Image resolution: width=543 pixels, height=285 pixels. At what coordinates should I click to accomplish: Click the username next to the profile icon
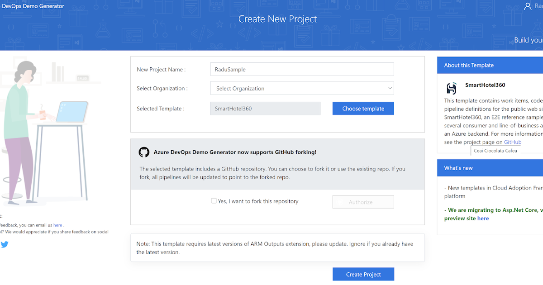538,6
